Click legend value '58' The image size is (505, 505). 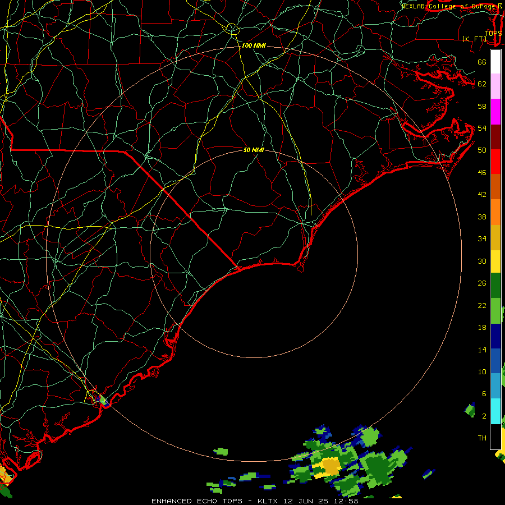(482, 106)
